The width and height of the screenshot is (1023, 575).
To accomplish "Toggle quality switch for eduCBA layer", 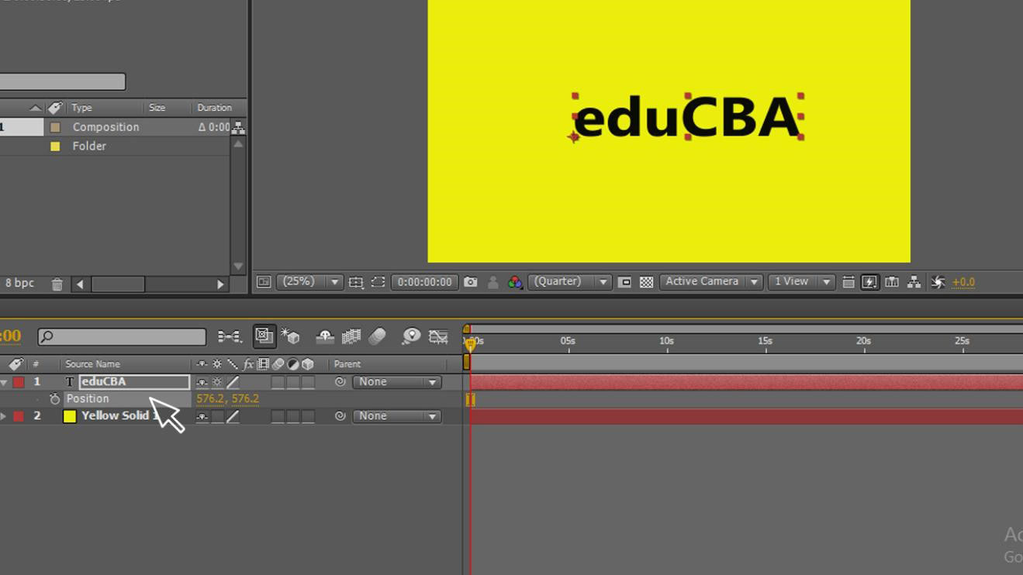I will (x=233, y=382).
